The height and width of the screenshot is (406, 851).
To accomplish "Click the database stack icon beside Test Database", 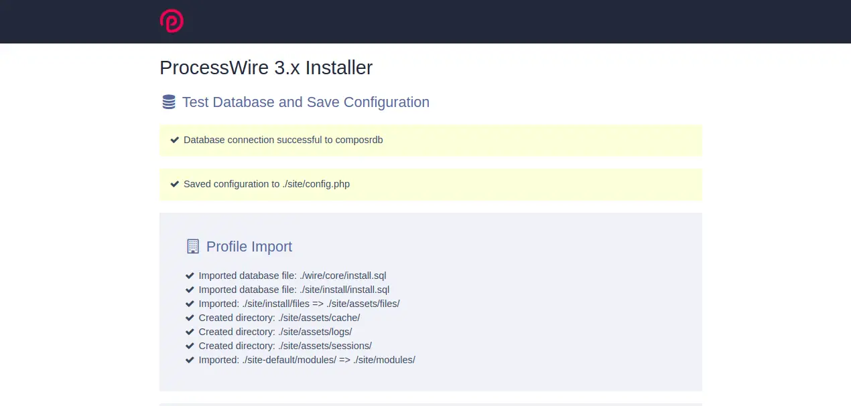I will pyautogui.click(x=169, y=102).
